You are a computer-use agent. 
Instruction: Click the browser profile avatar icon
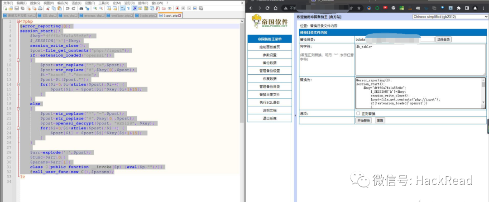(x=475, y=8)
